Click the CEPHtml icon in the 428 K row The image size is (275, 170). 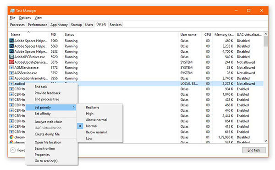(11, 100)
